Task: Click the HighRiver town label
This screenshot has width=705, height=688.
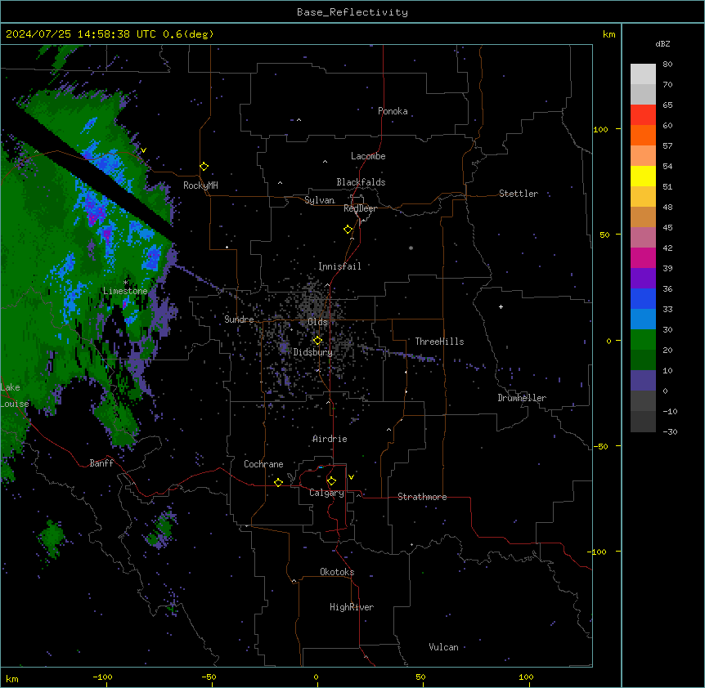Action: (352, 607)
